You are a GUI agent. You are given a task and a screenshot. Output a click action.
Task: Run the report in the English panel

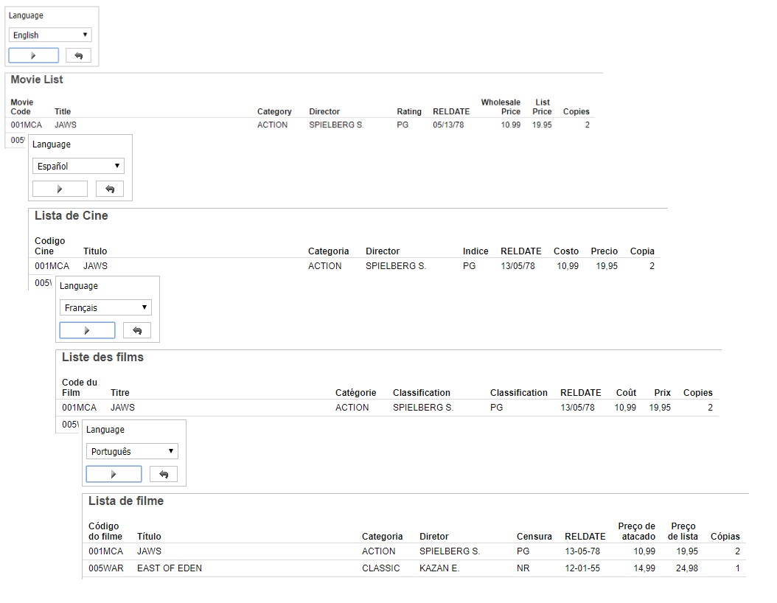pyautogui.click(x=34, y=55)
